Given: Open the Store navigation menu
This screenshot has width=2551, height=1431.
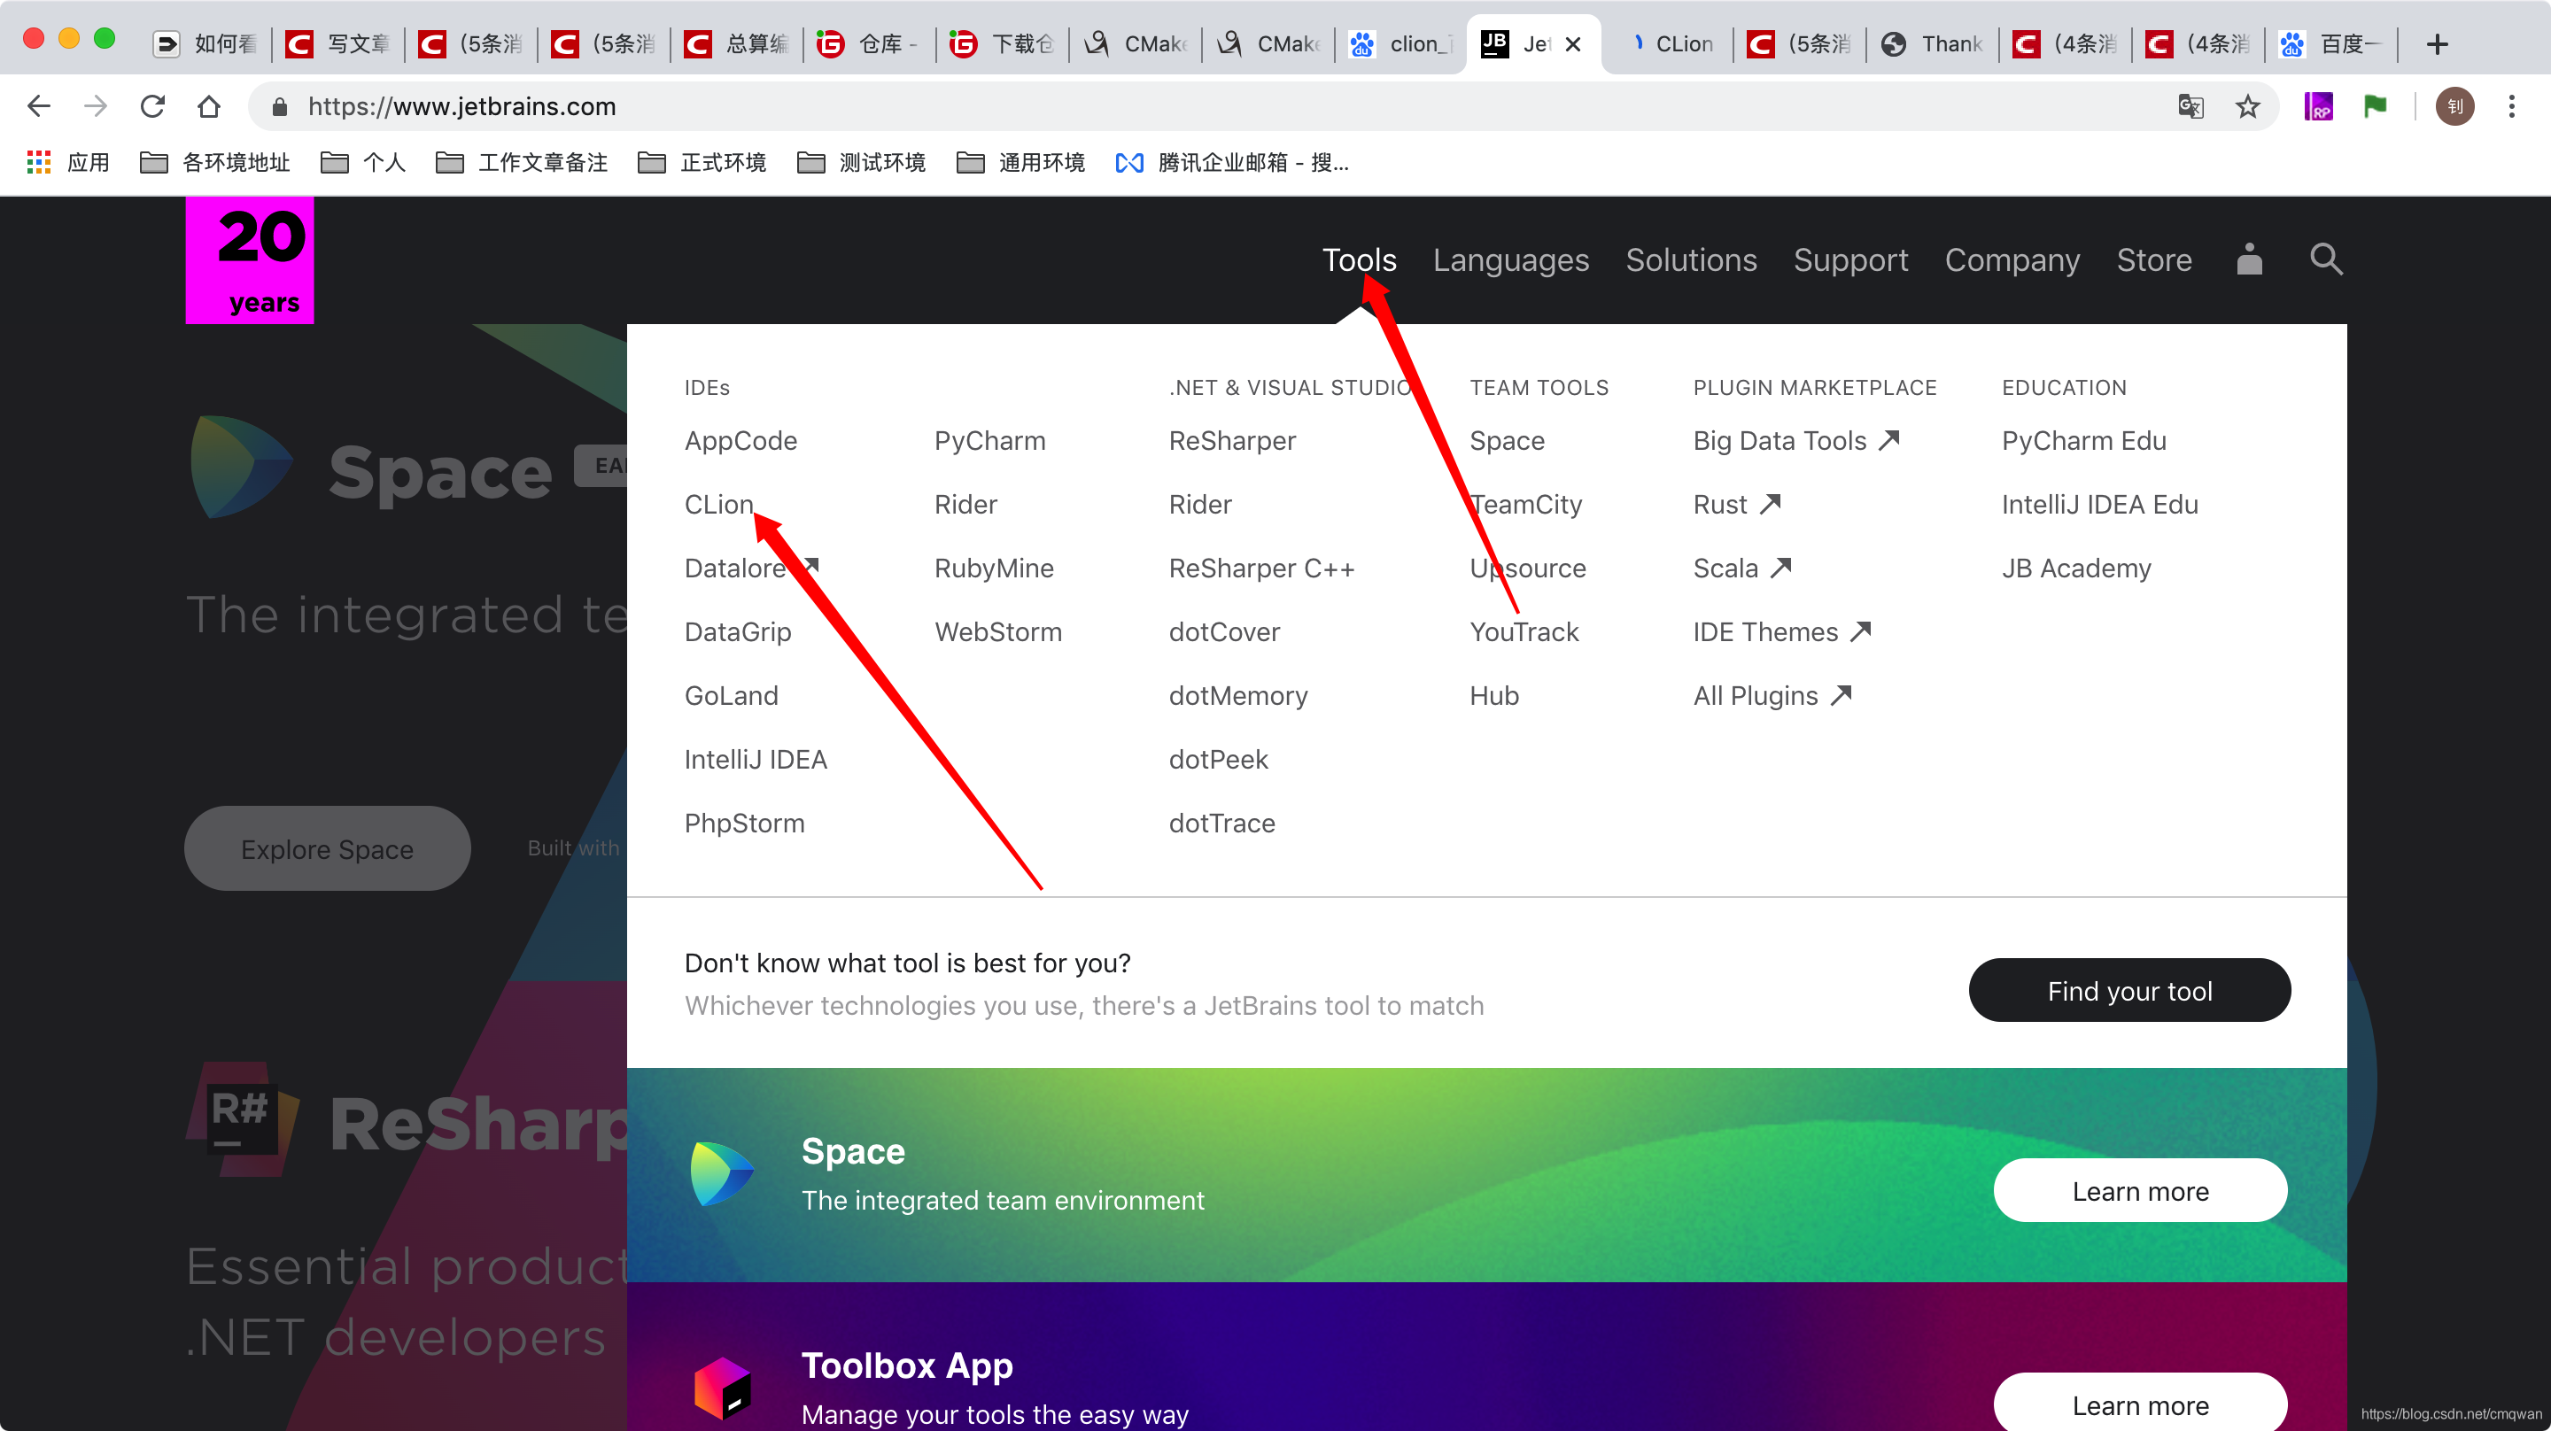Looking at the screenshot, I should [x=2154, y=259].
